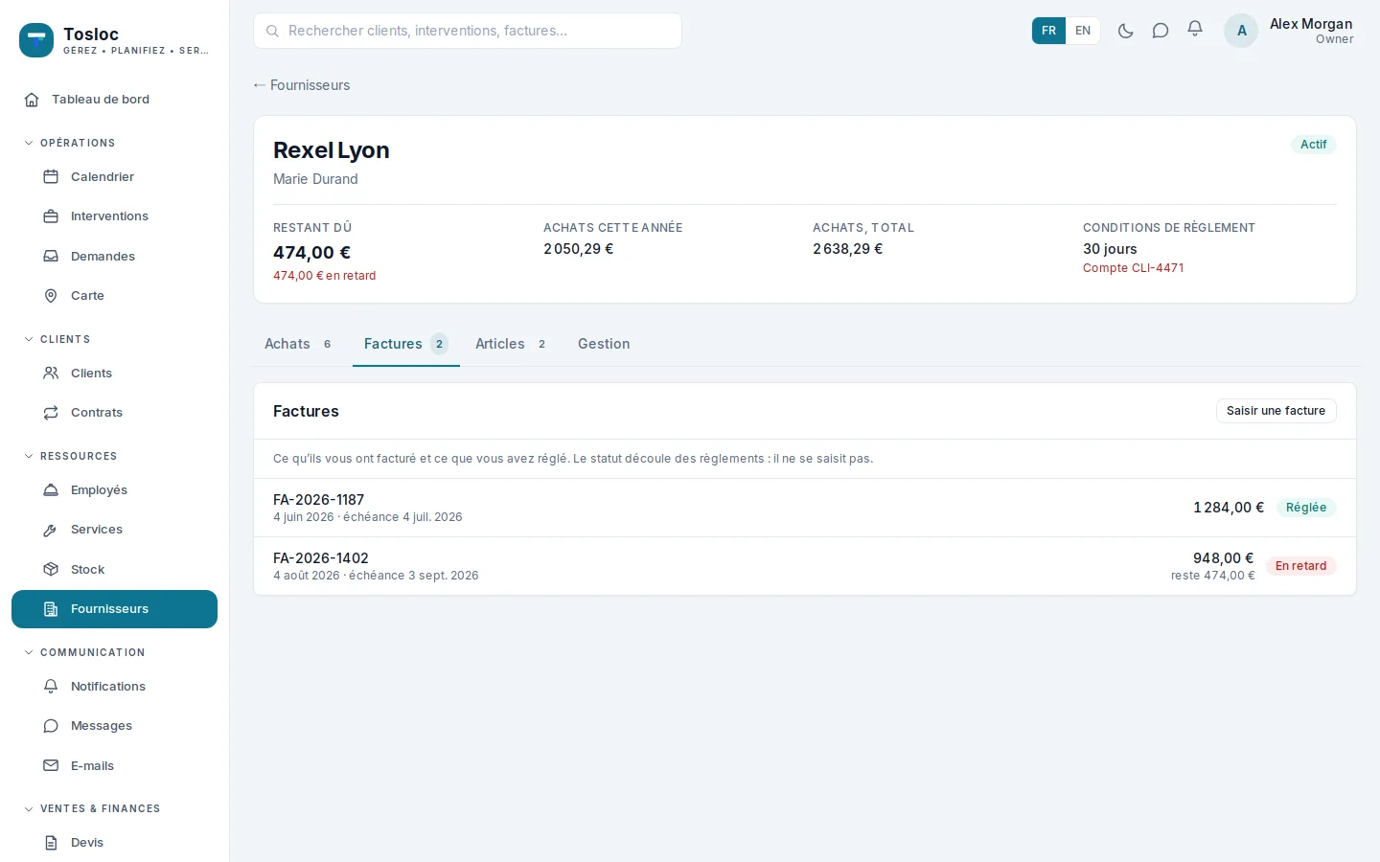
Task: Click the Services wrench icon
Action: pos(51,530)
